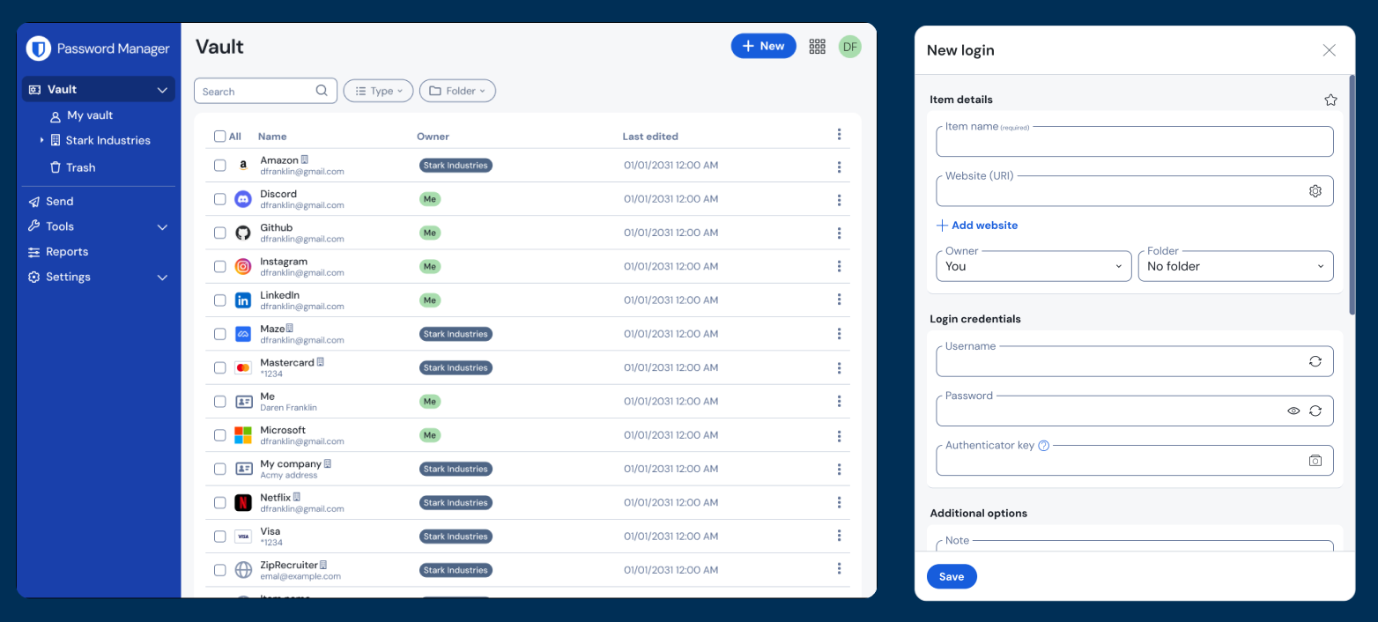Click the search magnifier icon
Screen dimensions: 1378x622
[x=322, y=91]
